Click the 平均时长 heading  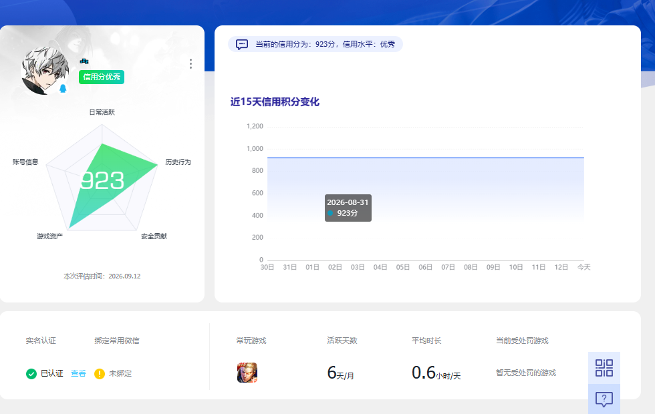(426, 341)
